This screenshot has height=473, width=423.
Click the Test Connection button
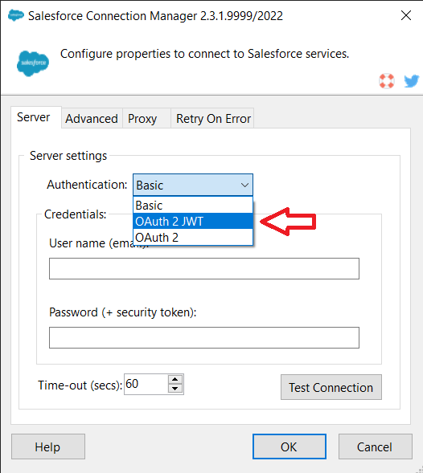(x=331, y=387)
